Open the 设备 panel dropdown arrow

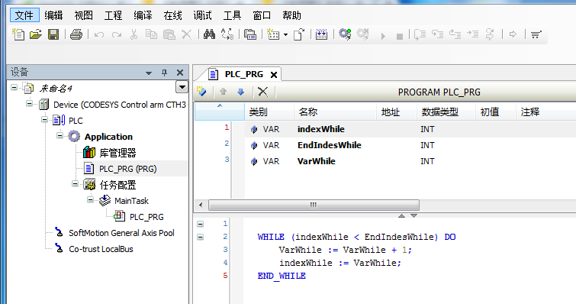[149, 73]
